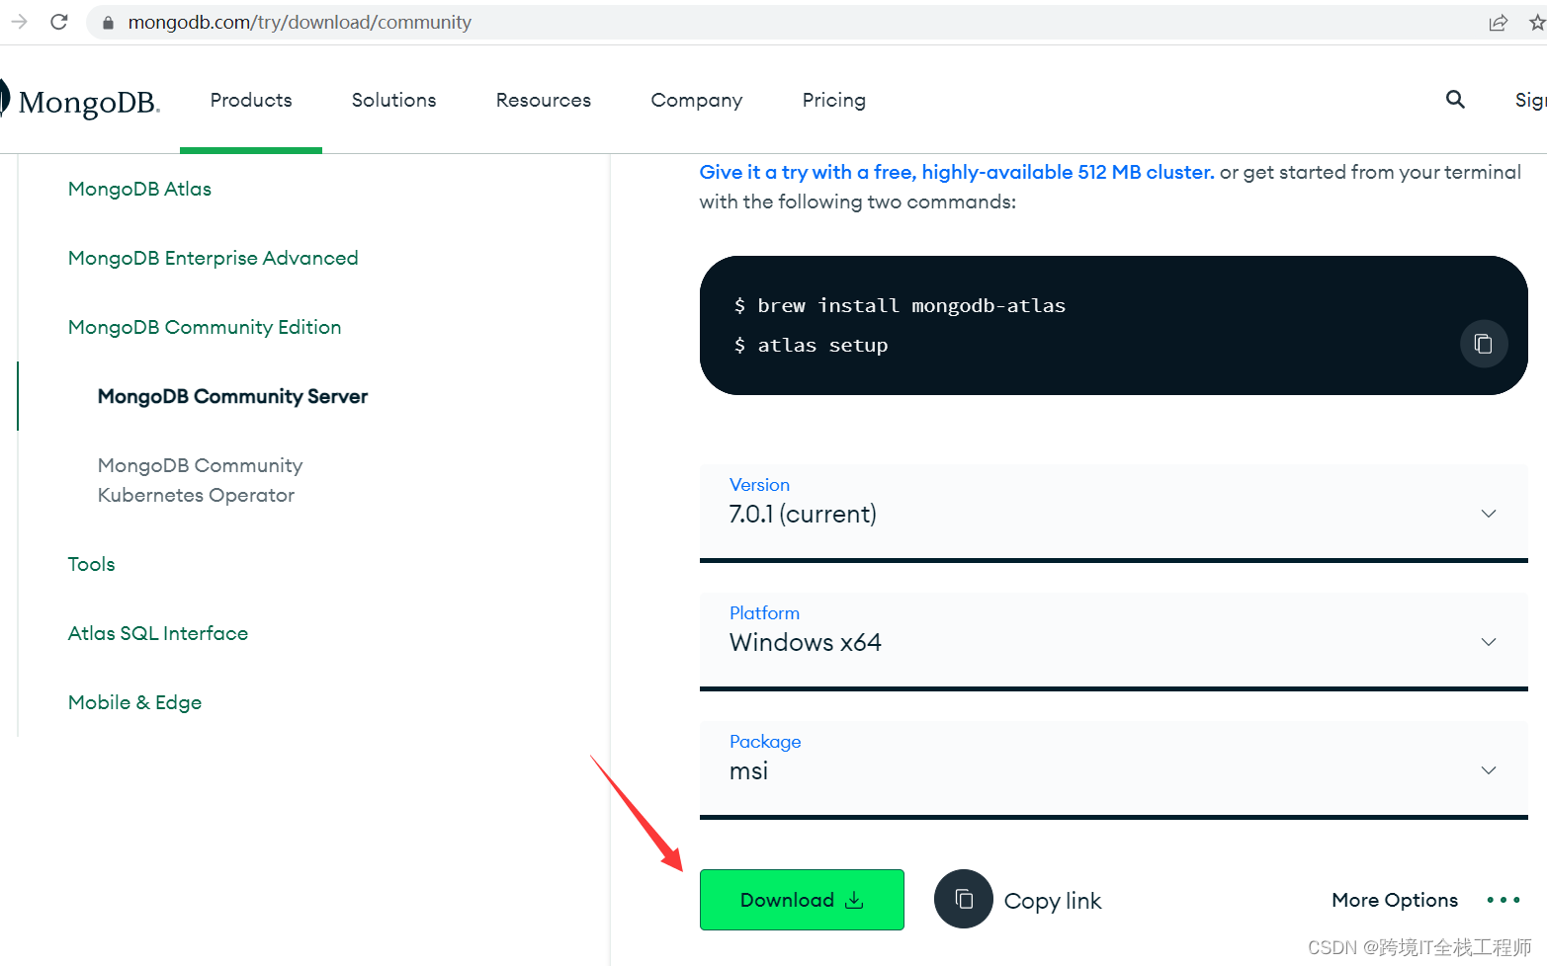Expand the Package dropdown showing msi
Image resolution: width=1547 pixels, height=966 pixels.
pos(1113,768)
